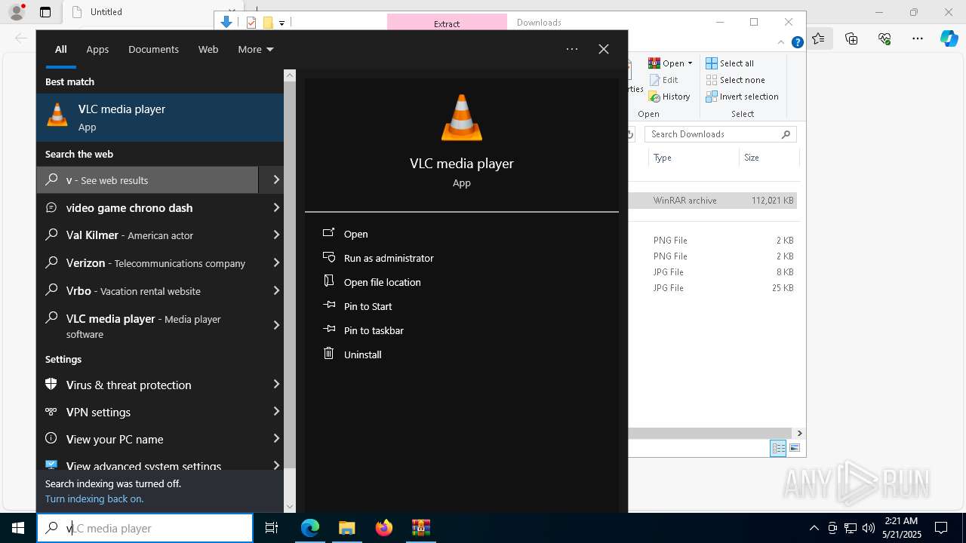
Task: Switch to the Web search tab
Action: pos(208,49)
